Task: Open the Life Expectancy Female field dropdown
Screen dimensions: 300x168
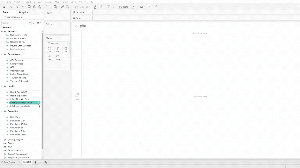Action: tap(39, 103)
